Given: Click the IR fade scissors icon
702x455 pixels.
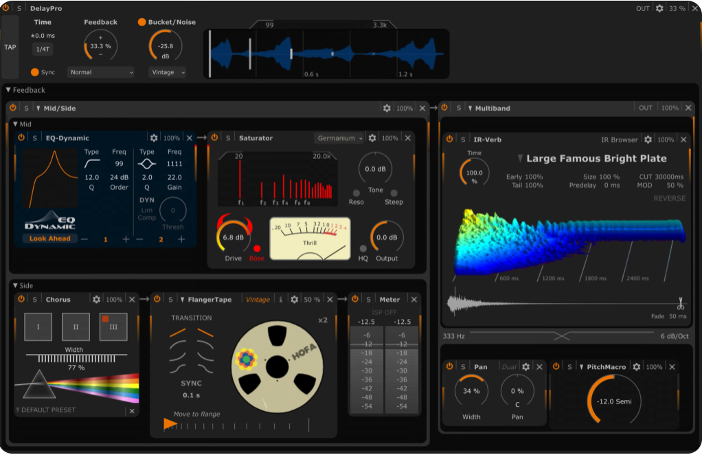Looking at the screenshot, I should click(x=681, y=304).
